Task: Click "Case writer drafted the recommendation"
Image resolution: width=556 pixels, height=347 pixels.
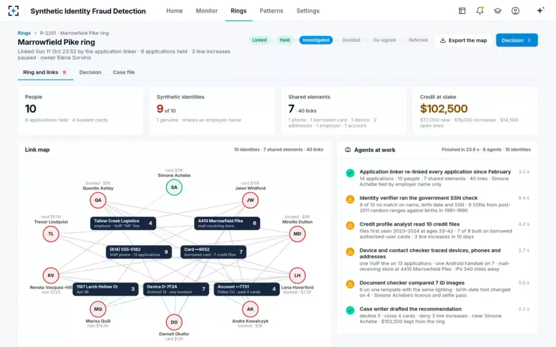Action: (411, 309)
